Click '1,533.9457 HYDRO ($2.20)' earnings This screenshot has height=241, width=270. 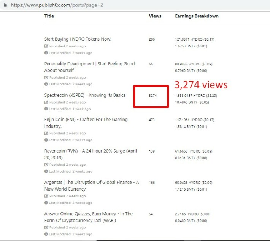[196, 95]
